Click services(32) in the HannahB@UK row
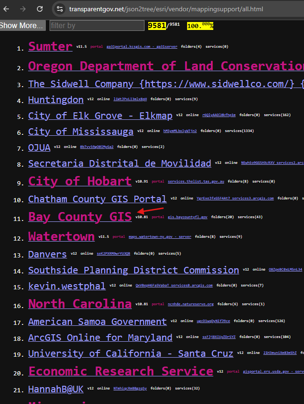Viewport: 304px width, 404px height. 188,389
